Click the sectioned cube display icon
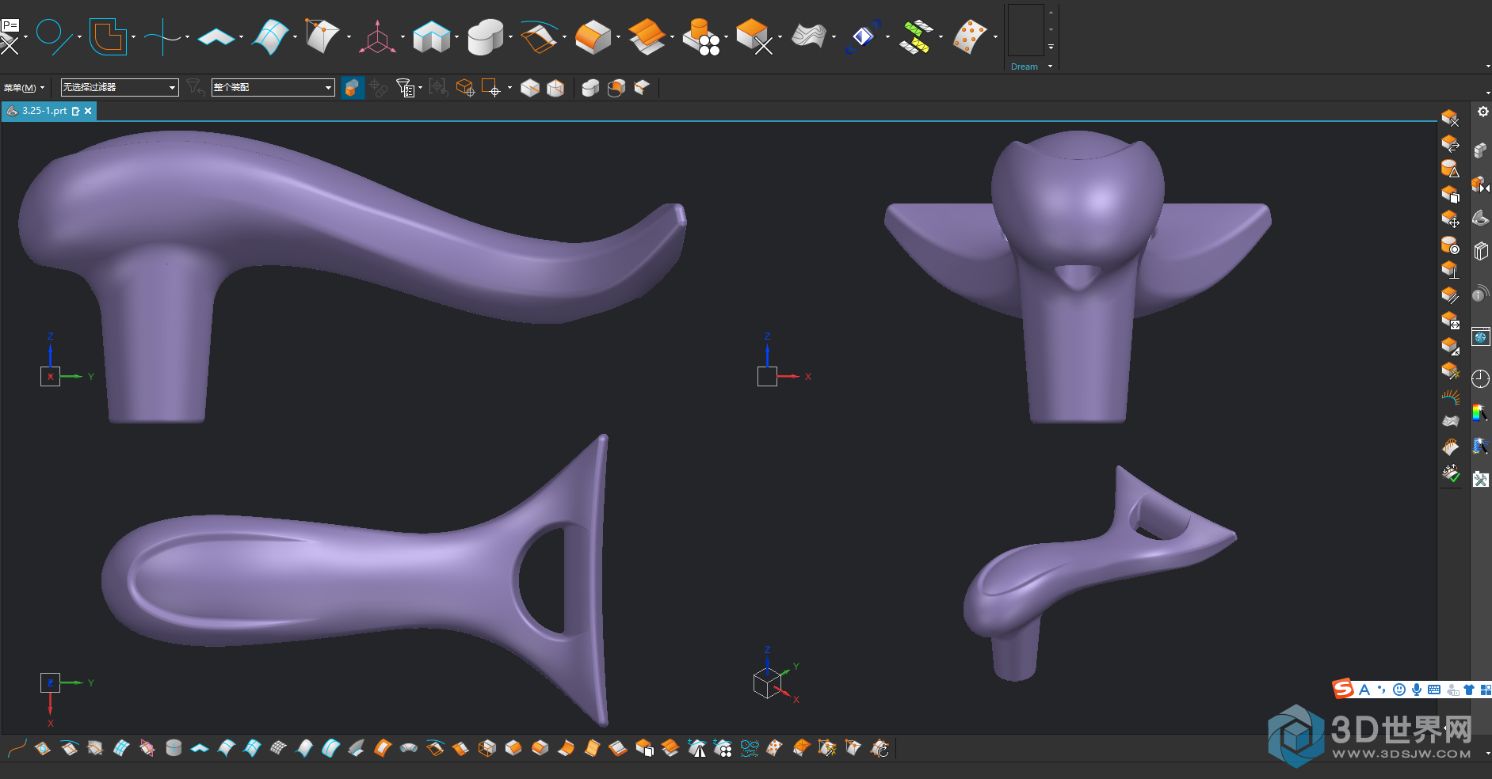Screen dimensions: 1492x779 coord(555,88)
